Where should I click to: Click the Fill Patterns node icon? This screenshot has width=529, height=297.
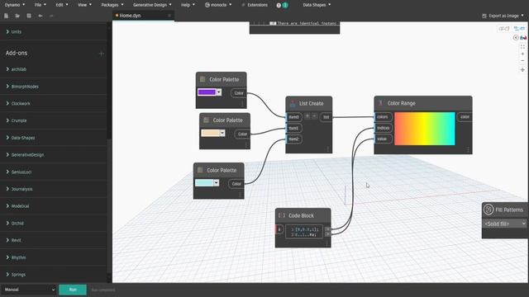488,210
